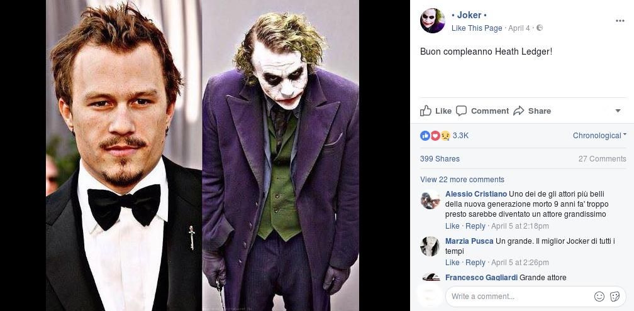
Task: Click the Joker page profile picture
Action: point(432,21)
